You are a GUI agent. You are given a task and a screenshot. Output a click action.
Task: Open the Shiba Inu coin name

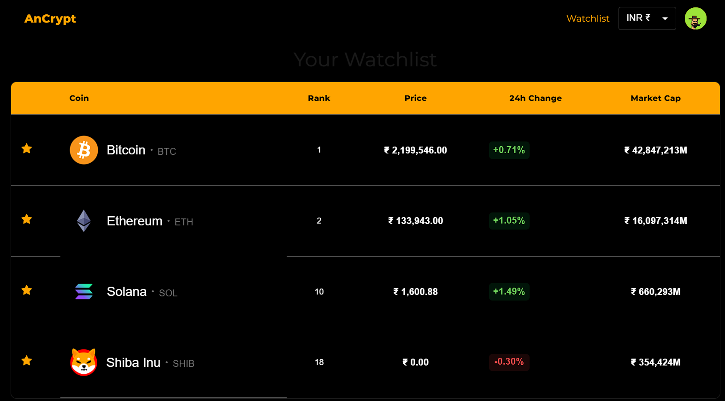(x=133, y=363)
